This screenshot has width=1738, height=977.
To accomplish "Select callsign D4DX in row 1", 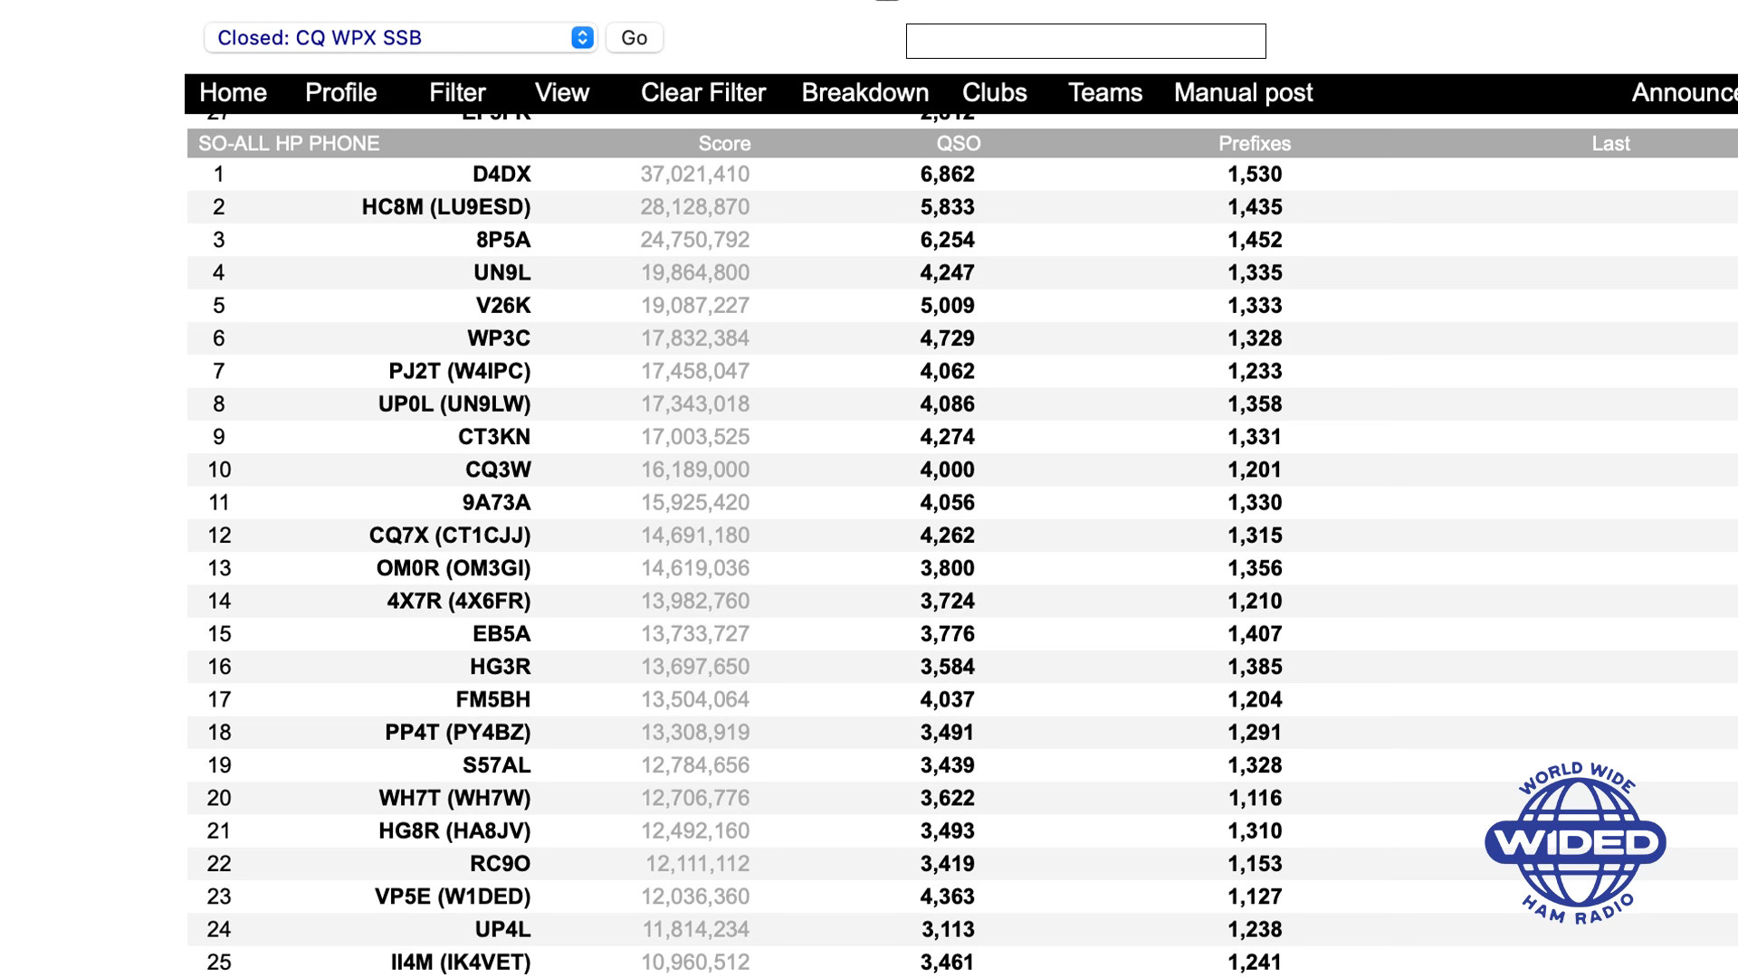I will tap(501, 174).
